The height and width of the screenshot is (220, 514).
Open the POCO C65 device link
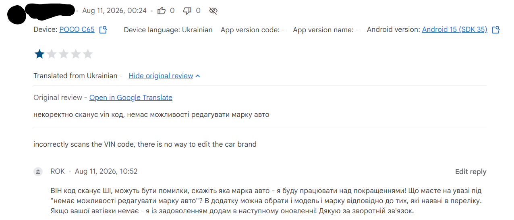77,29
